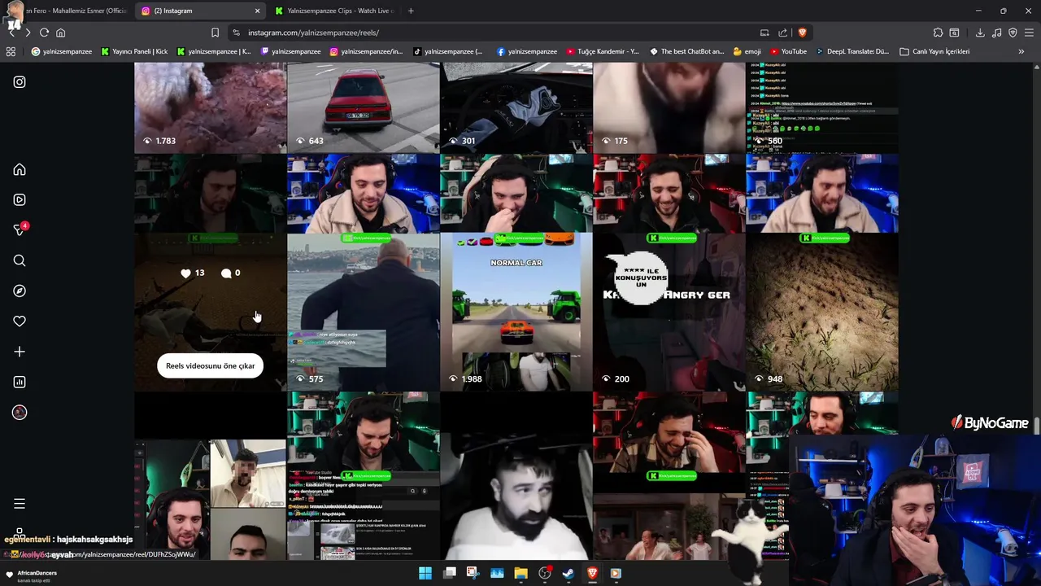1041x586 pixels.
Task: Click the Create plus icon in sidebar
Action: pyautogui.click(x=20, y=352)
